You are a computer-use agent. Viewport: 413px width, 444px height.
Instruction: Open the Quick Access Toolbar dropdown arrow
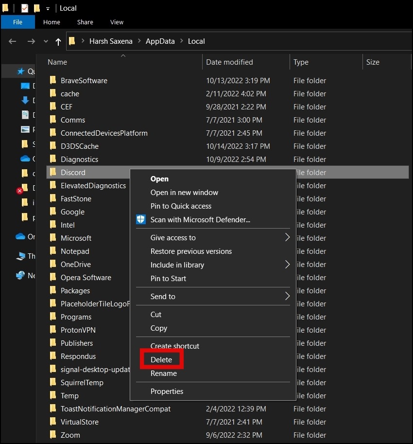[x=47, y=8]
